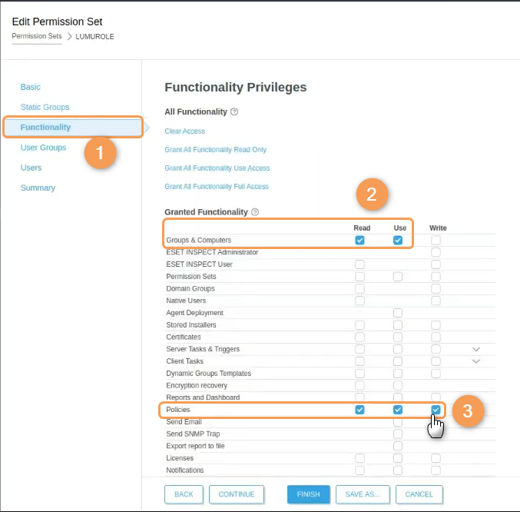Click the Finish button
This screenshot has height=512, width=520.
[309, 494]
